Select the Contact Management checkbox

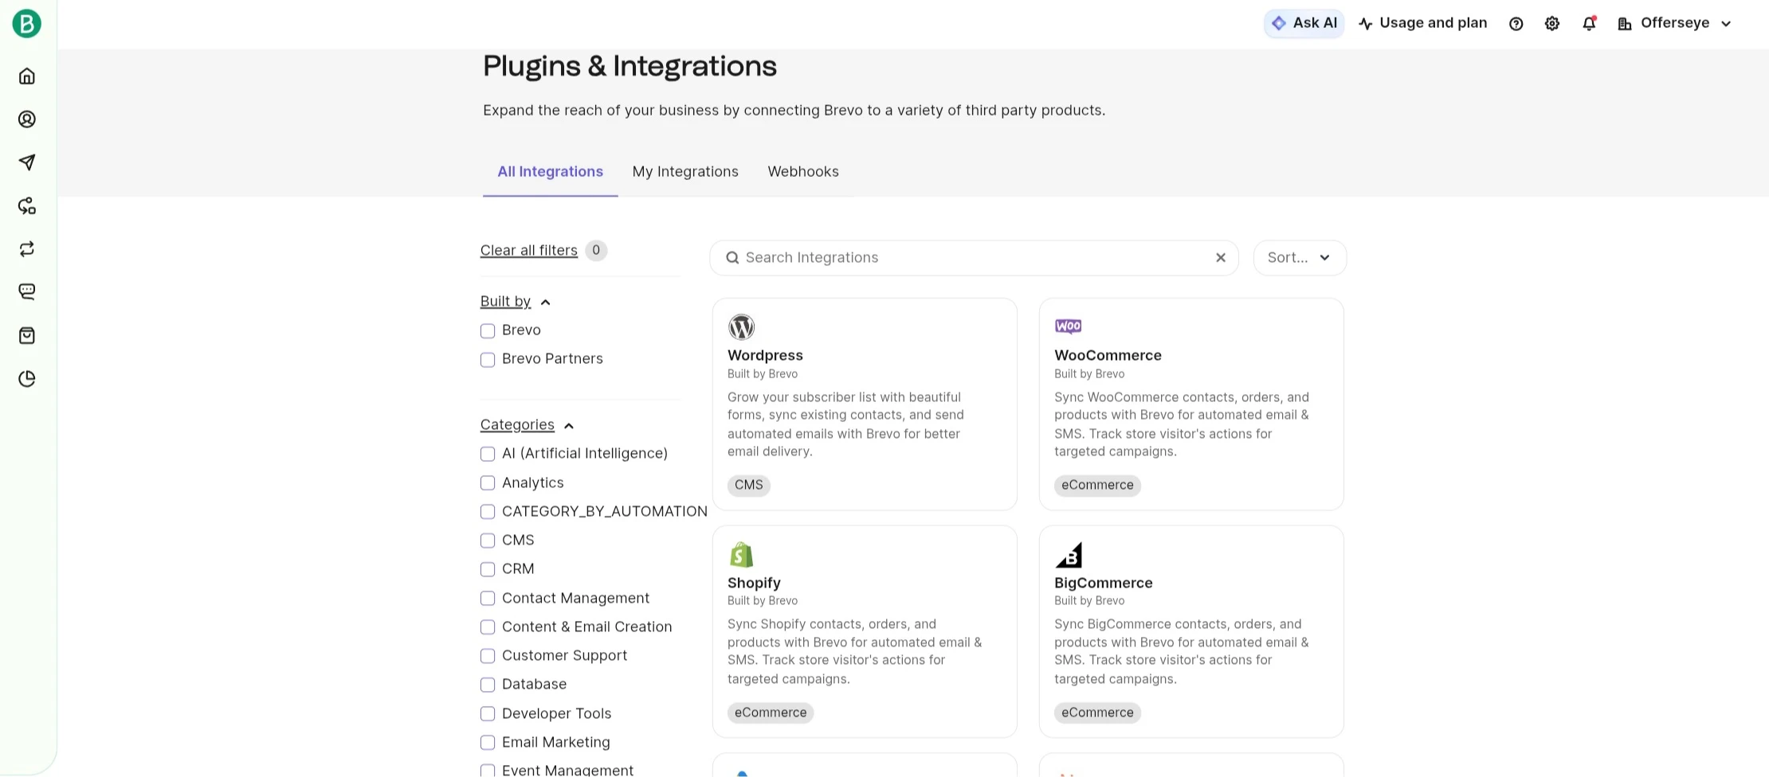coord(488,599)
